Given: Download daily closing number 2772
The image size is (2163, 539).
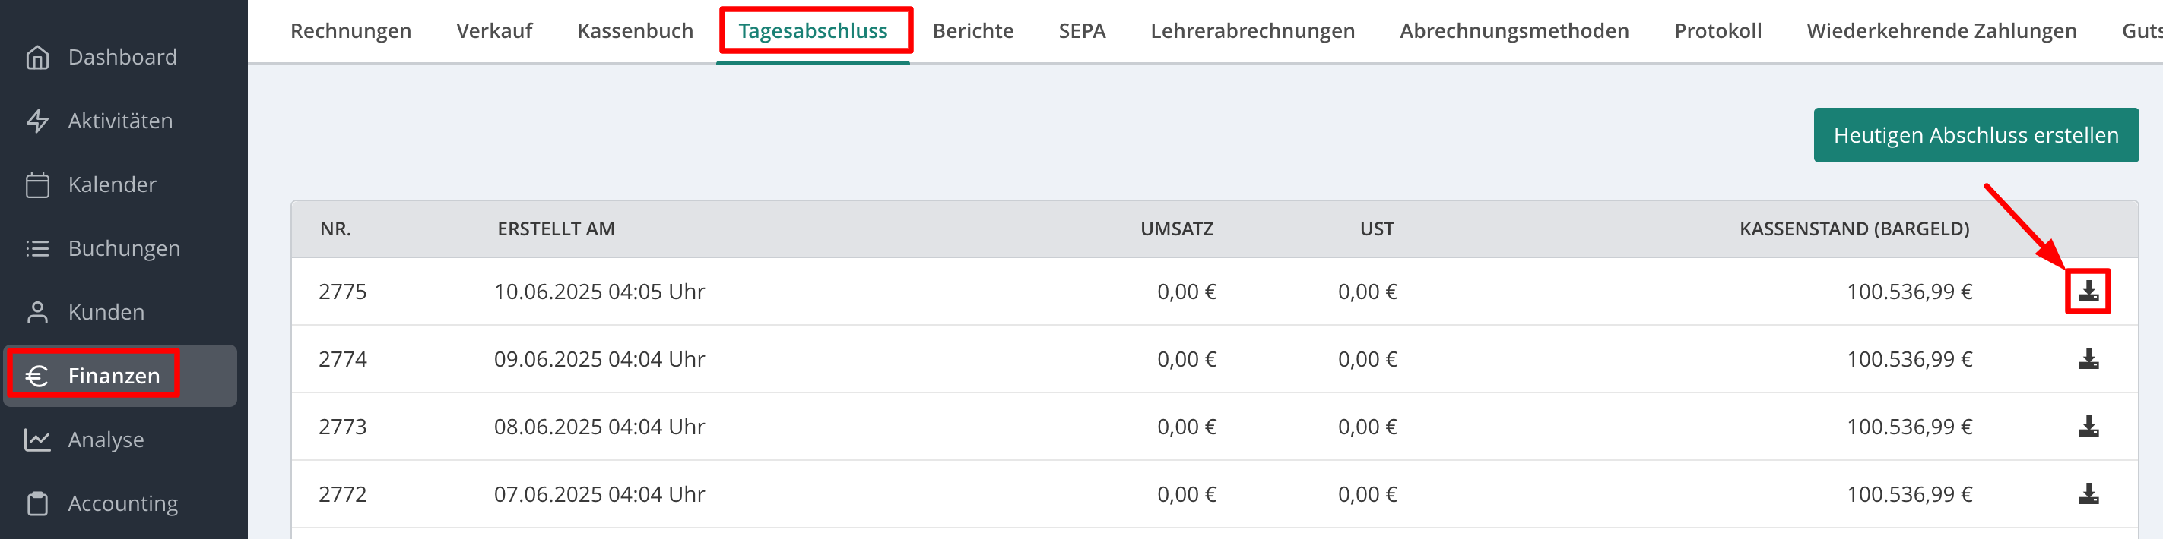Looking at the screenshot, I should coord(2088,493).
